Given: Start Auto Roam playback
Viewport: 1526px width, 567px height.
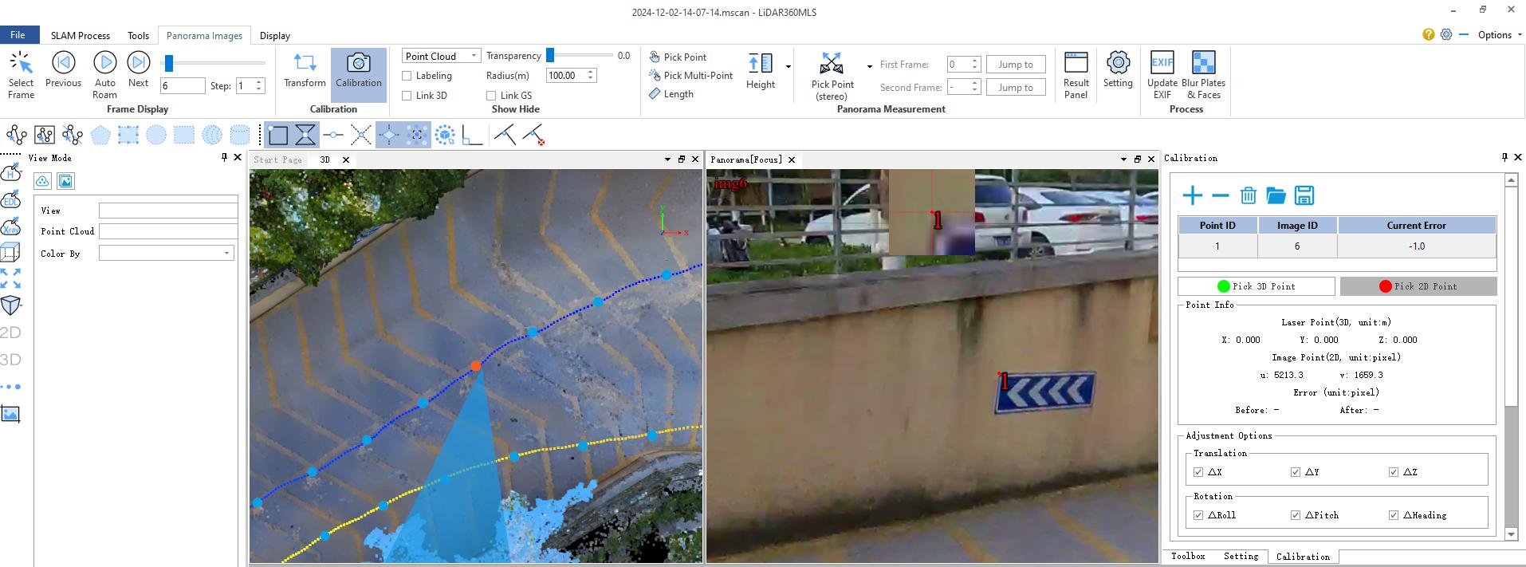Looking at the screenshot, I should click(104, 74).
